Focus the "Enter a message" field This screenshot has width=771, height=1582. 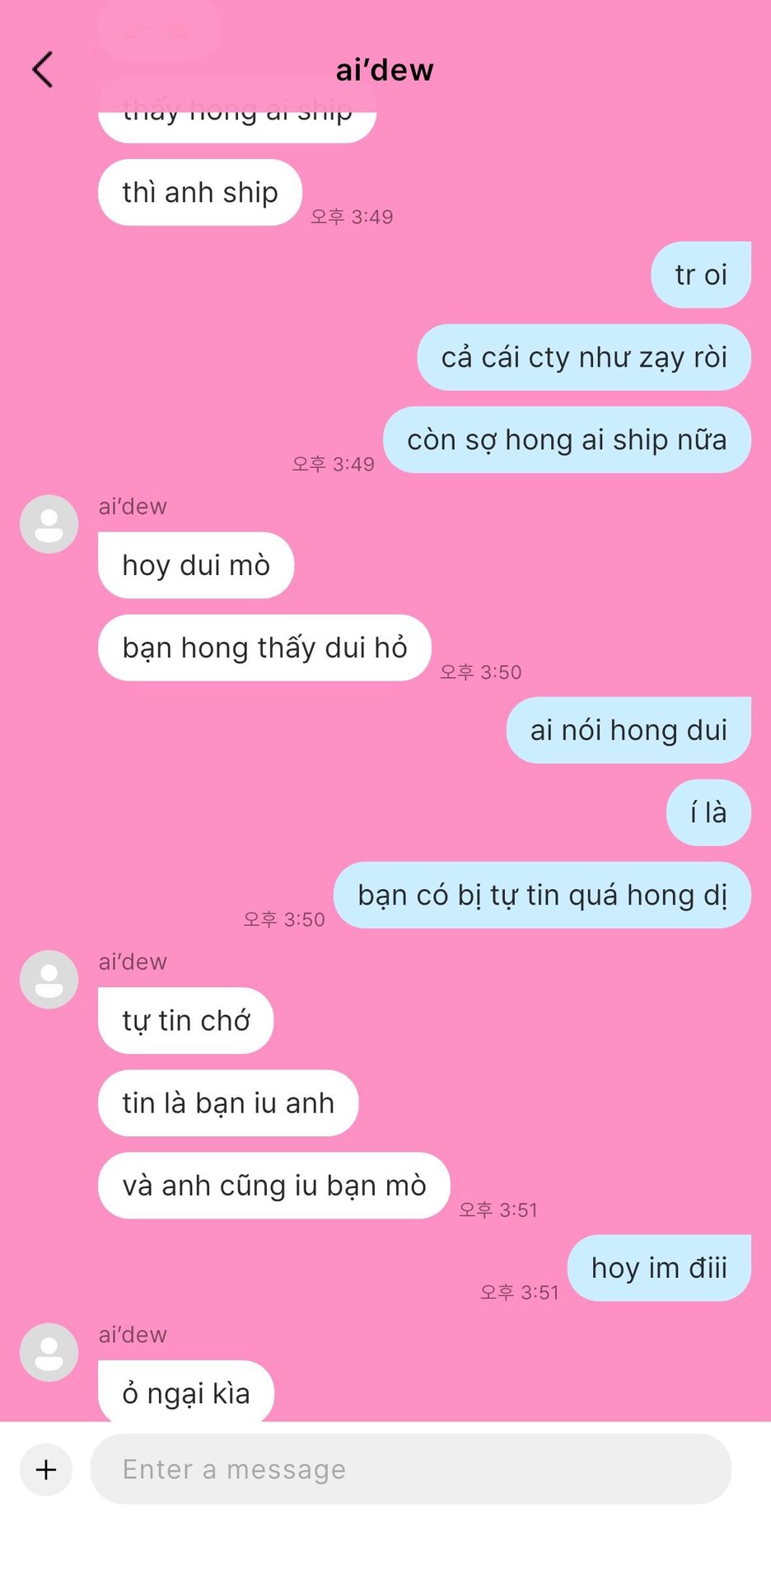click(x=410, y=1469)
